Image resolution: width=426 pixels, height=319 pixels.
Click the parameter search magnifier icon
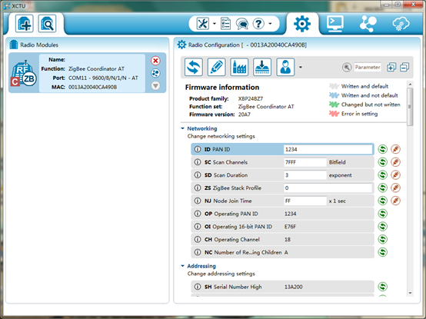tap(347, 67)
